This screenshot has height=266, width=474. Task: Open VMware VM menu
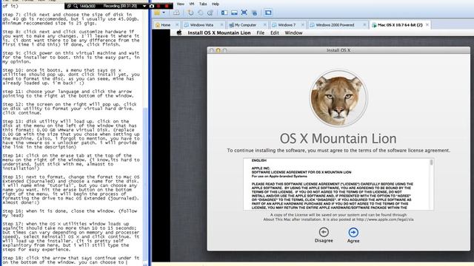pos(192,4)
